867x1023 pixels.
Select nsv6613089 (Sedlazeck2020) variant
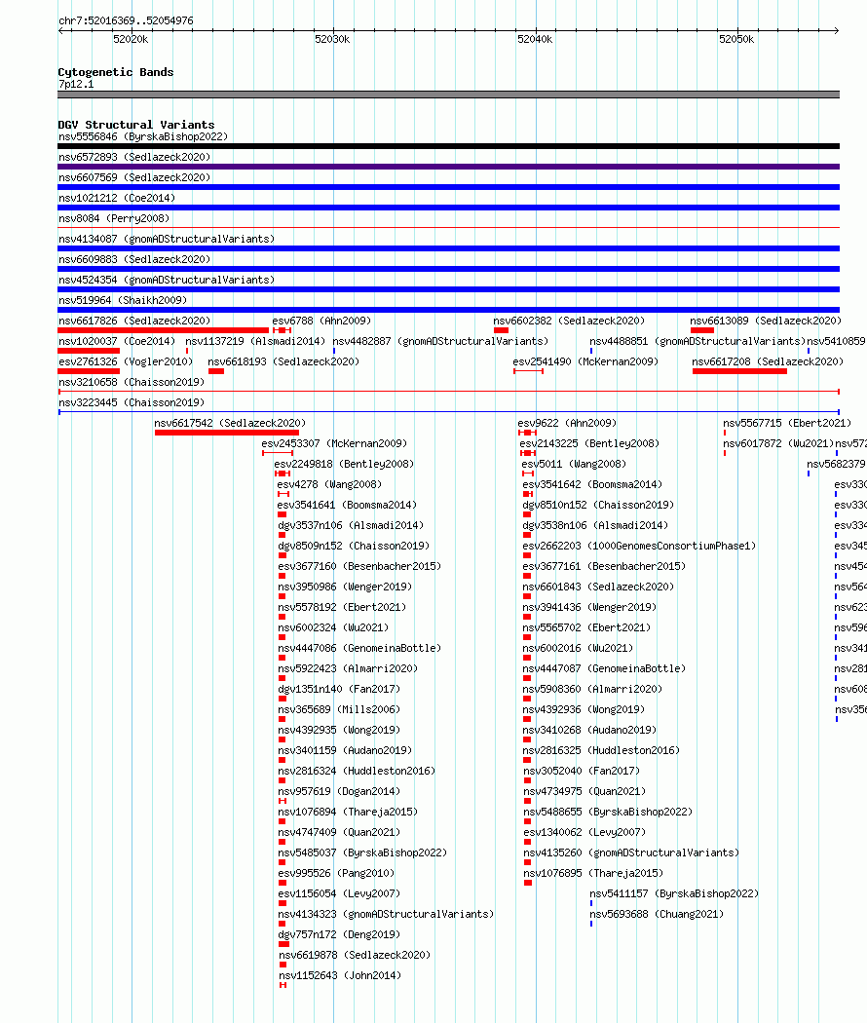tap(766, 321)
